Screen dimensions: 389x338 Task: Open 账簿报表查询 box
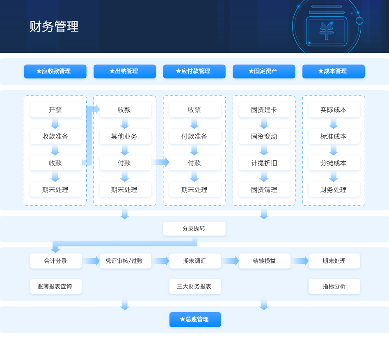coord(56,286)
